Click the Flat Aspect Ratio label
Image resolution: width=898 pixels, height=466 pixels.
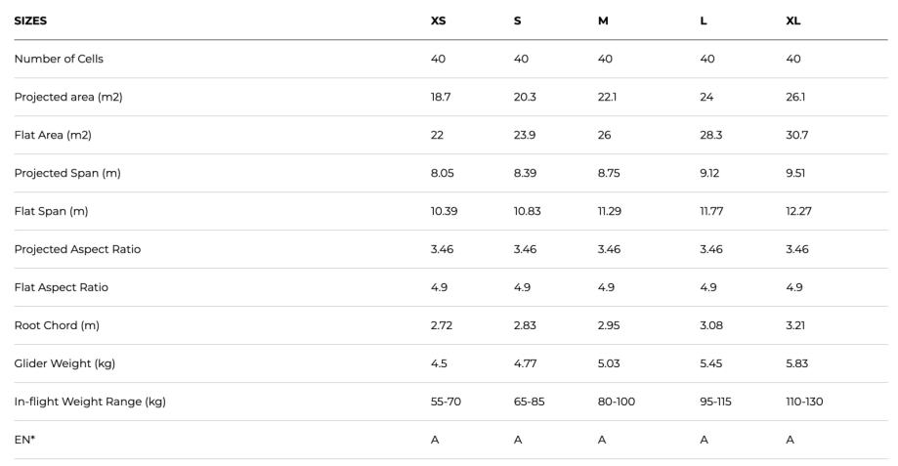[x=62, y=287]
